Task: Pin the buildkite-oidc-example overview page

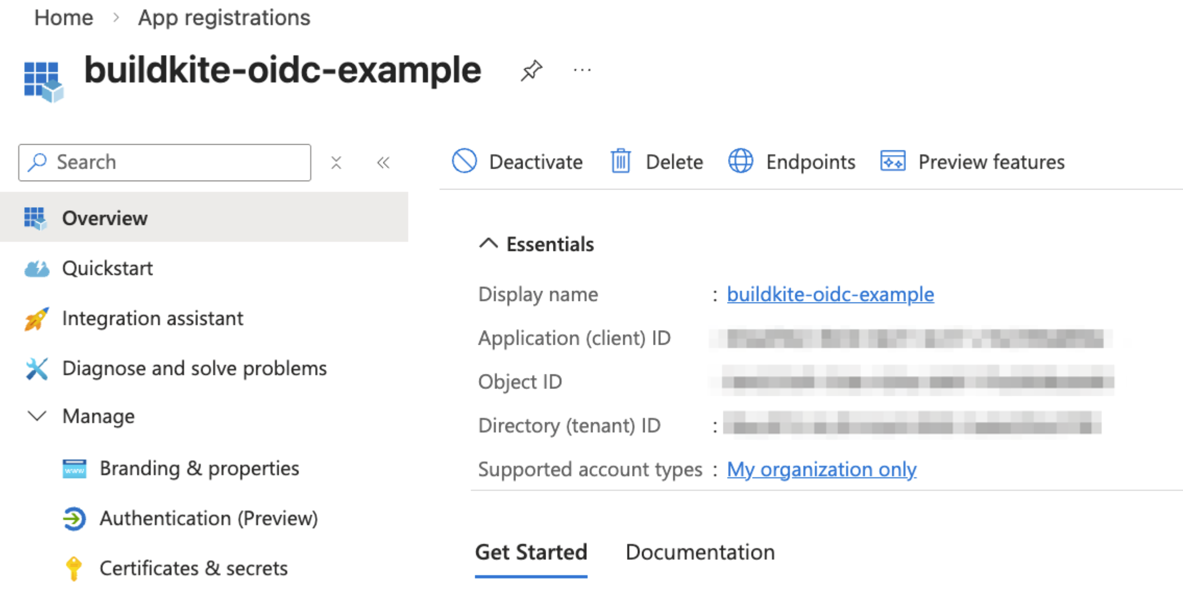Action: coord(532,70)
